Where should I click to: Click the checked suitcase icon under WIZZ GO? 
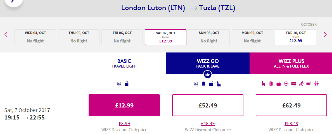[203, 83]
